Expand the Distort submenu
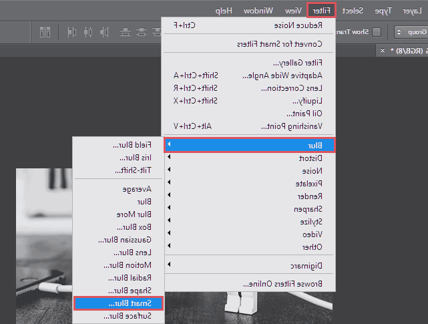Image resolution: width=428 pixels, height=324 pixels. tap(248, 158)
